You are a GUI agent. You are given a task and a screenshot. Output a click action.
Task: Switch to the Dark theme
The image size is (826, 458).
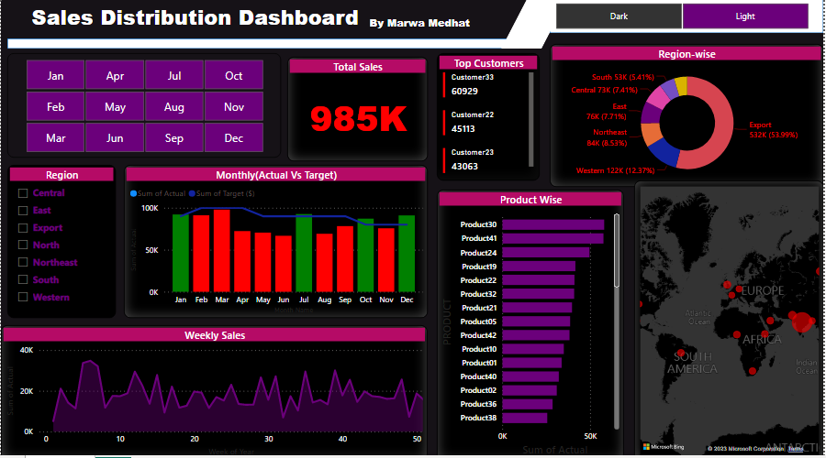[619, 16]
